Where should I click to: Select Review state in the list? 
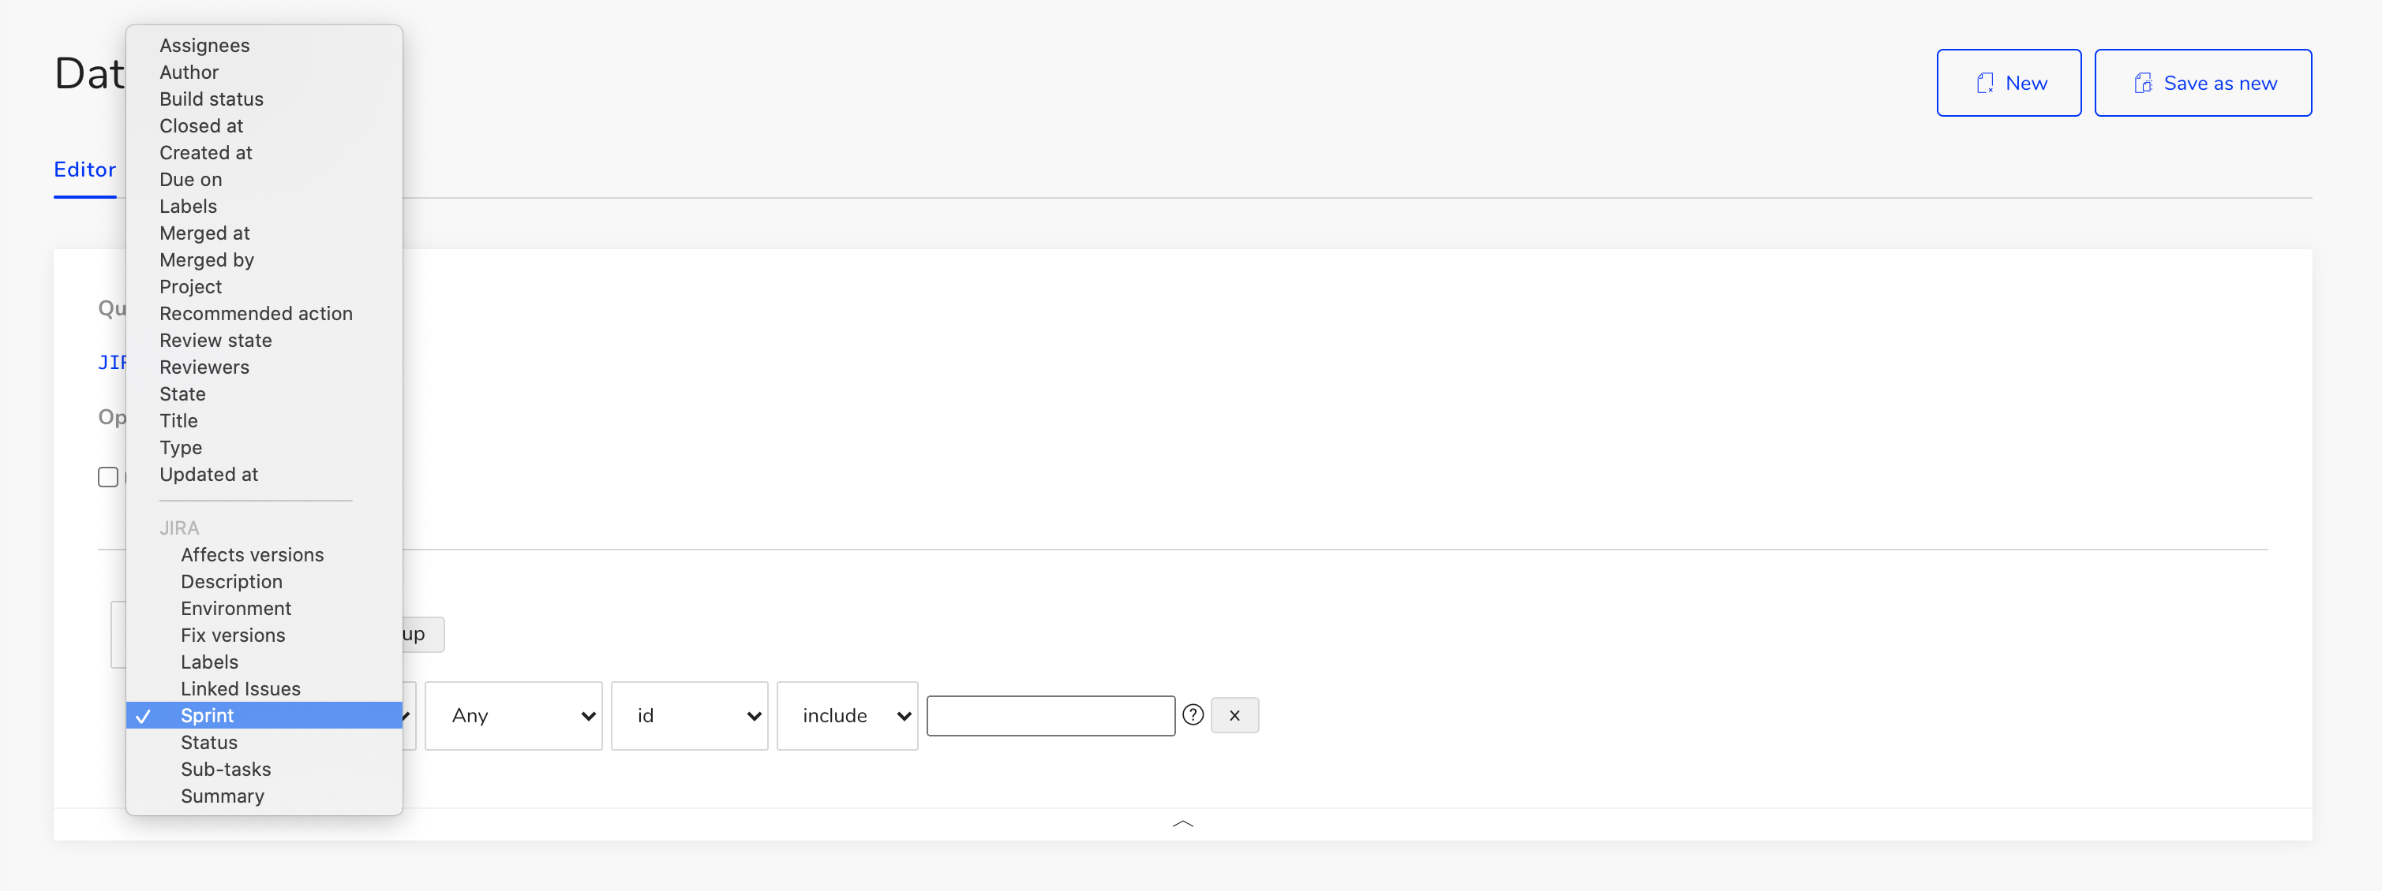pyautogui.click(x=215, y=341)
